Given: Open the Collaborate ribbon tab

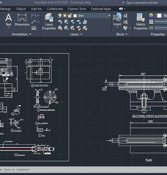Looking at the screenshot, I should [55, 9].
